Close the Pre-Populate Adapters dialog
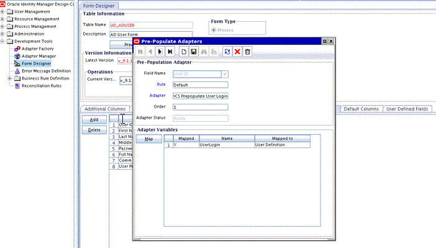This screenshot has height=248, width=436. (x=331, y=41)
